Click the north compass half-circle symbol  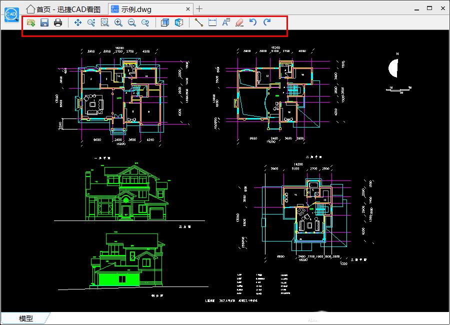(x=394, y=68)
